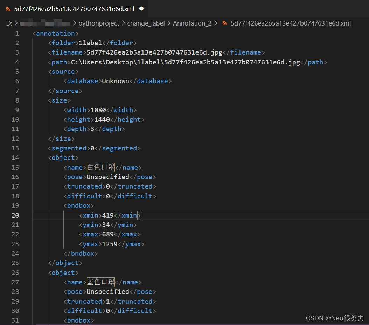Image resolution: width=369 pixels, height=325 pixels.
Task: Click the folder value 1label on line 2
Action: pyautogui.click(x=90, y=43)
